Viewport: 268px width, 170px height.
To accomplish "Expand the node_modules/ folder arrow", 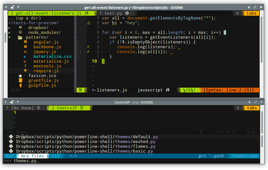I will [9, 33].
